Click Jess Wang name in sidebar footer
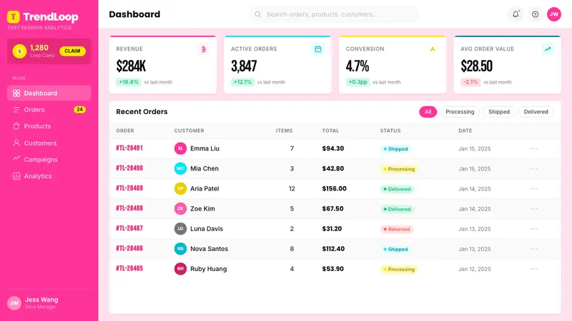Viewport: 572px width, 321px height. point(41,300)
